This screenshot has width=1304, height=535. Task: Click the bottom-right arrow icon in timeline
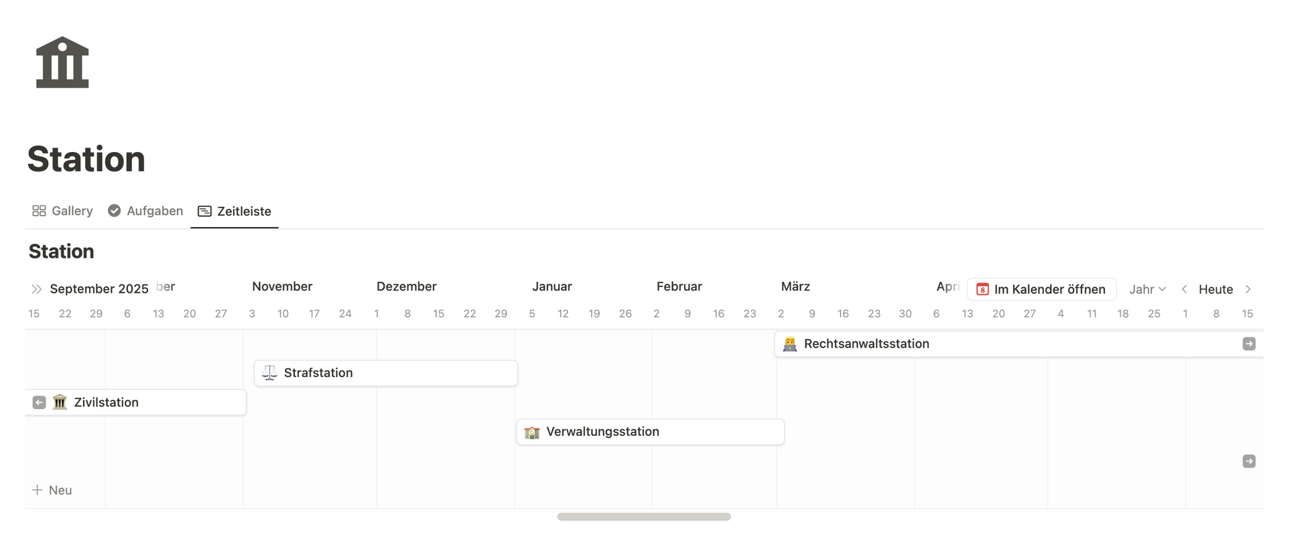1248,461
